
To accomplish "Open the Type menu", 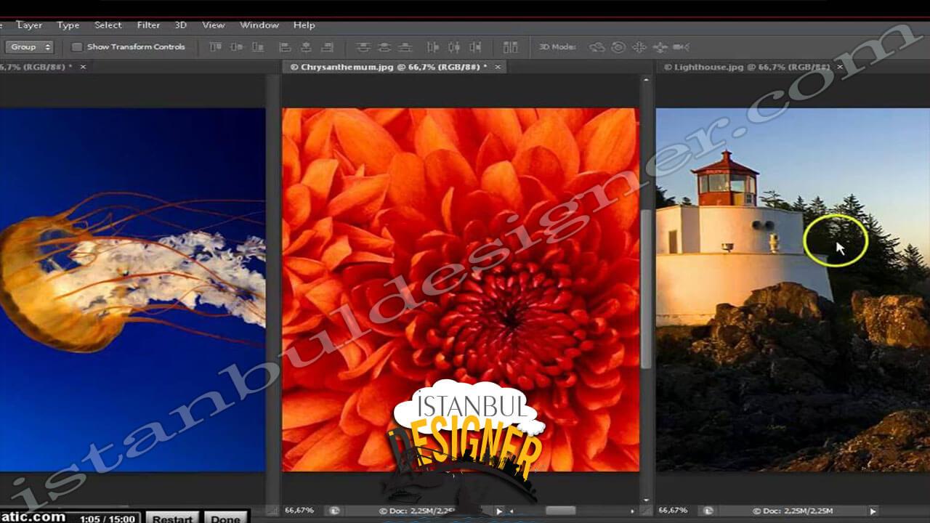I will click(x=68, y=25).
